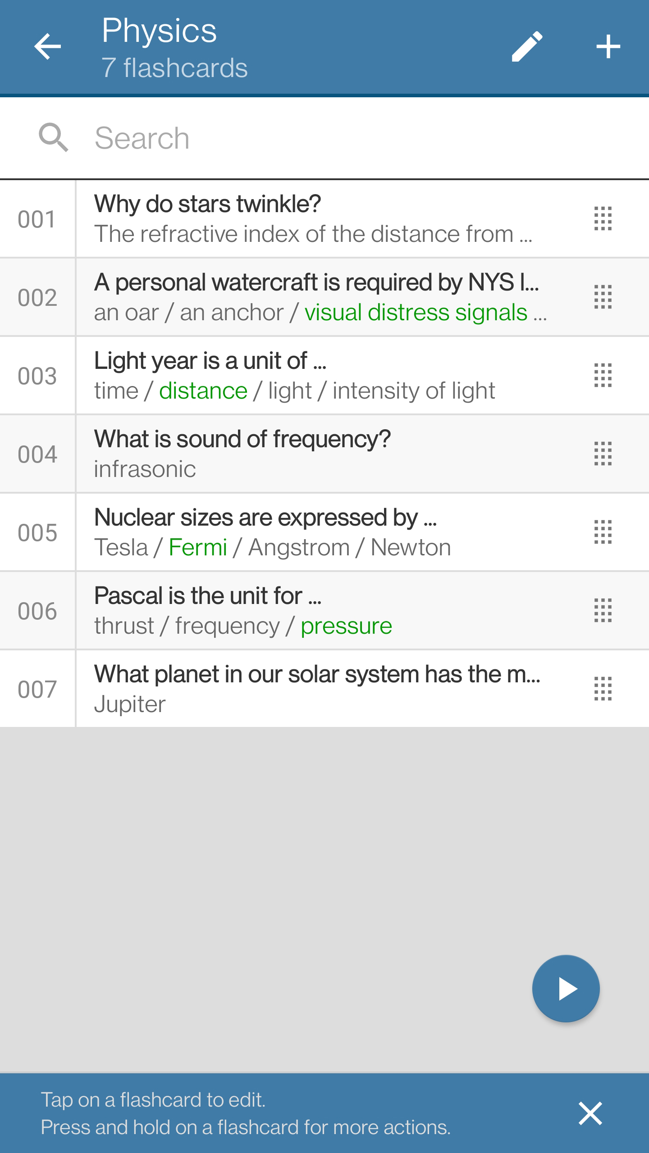Screen dimensions: 649x1153
Task: Tap the Physics deck title
Action: point(159,31)
